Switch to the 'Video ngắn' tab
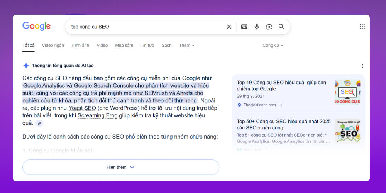 click(x=53, y=45)
